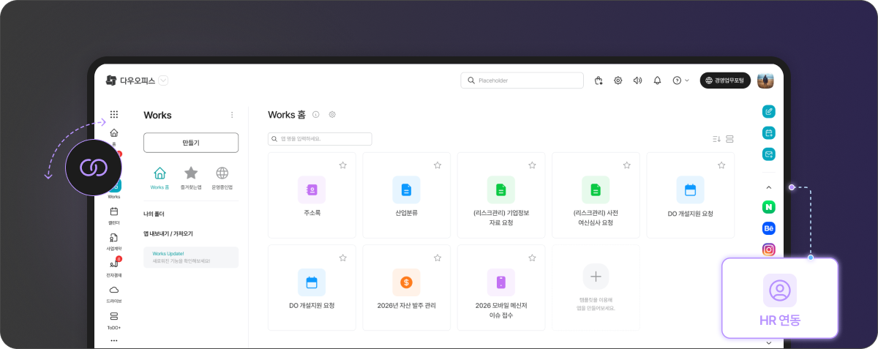Select the 운영중인앱 tab

[x=222, y=178]
